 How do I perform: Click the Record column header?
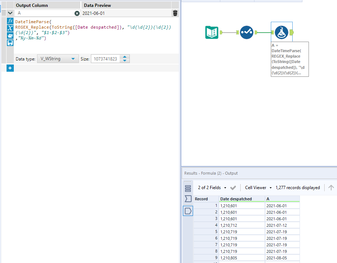point(206,199)
